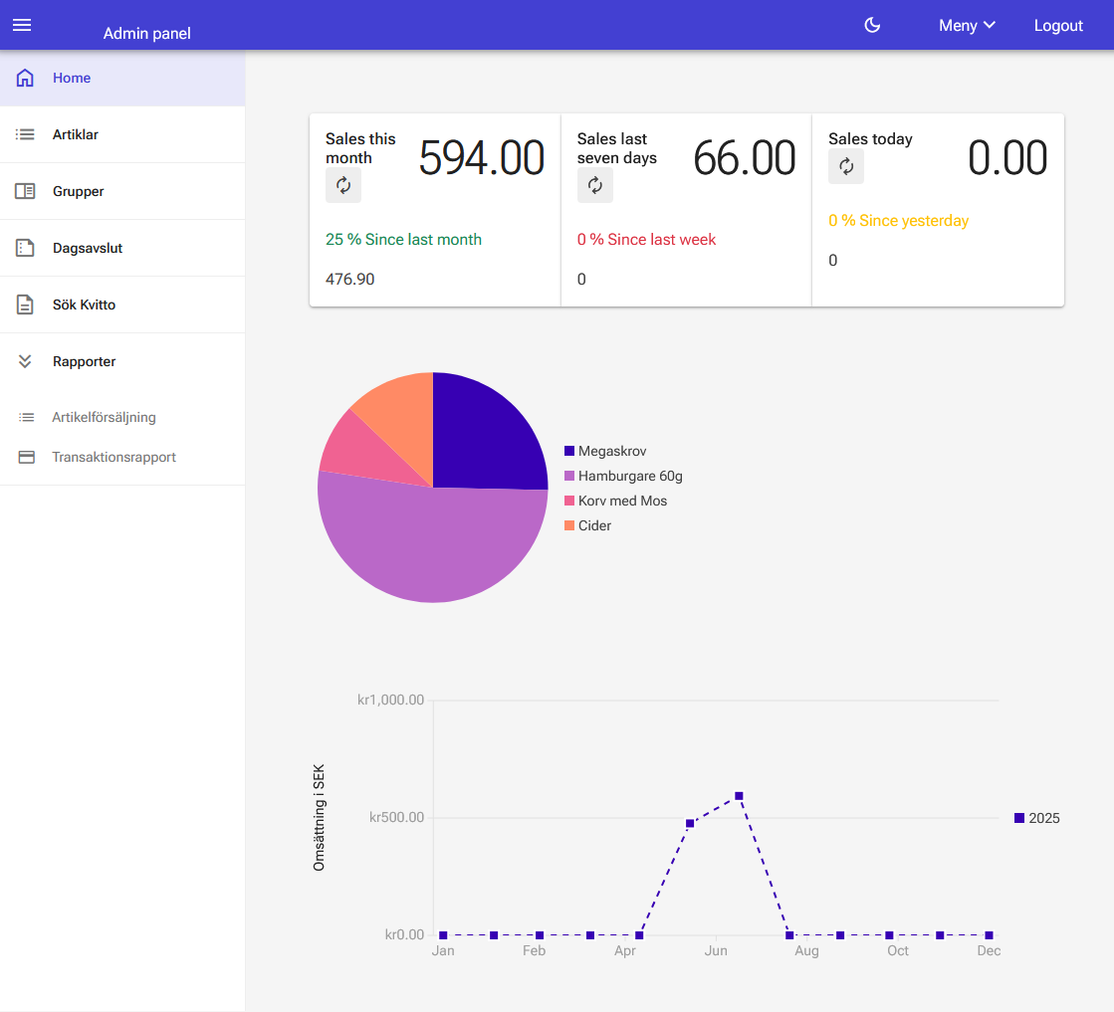Image resolution: width=1114 pixels, height=1012 pixels.
Task: Toggle the 2025 series legend
Action: click(x=1036, y=818)
